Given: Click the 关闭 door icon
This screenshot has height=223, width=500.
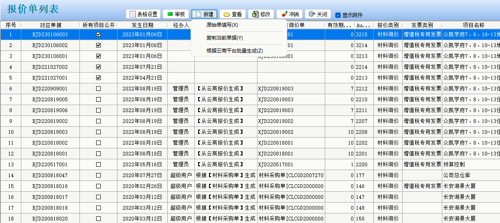Looking at the screenshot, I should (312, 14).
